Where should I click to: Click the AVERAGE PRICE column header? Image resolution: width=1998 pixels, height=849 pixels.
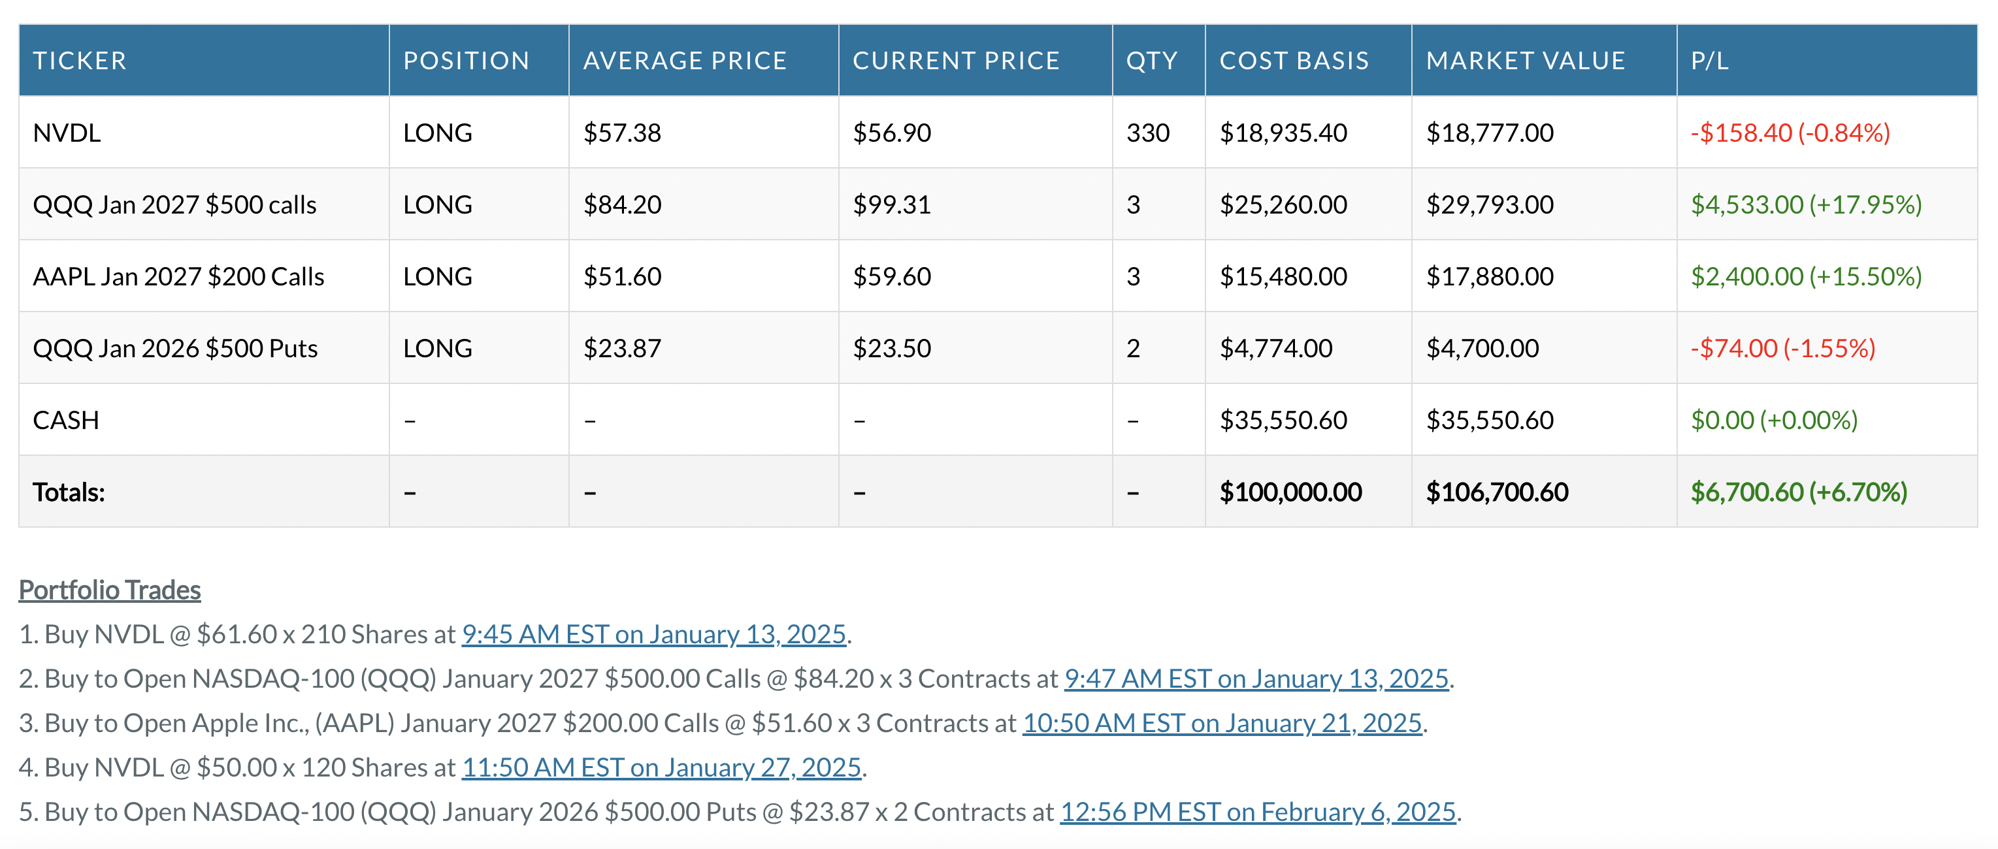685,61
